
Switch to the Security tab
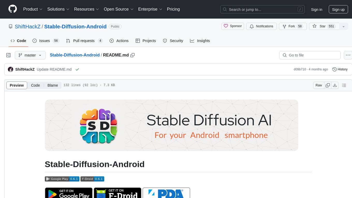point(173,41)
